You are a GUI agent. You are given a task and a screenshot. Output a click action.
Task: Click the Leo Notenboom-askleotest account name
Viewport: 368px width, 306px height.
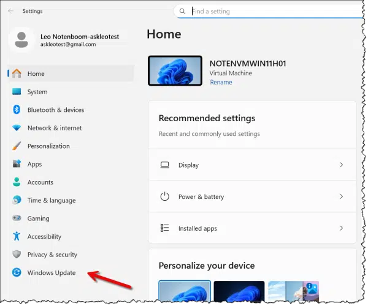tap(80, 37)
